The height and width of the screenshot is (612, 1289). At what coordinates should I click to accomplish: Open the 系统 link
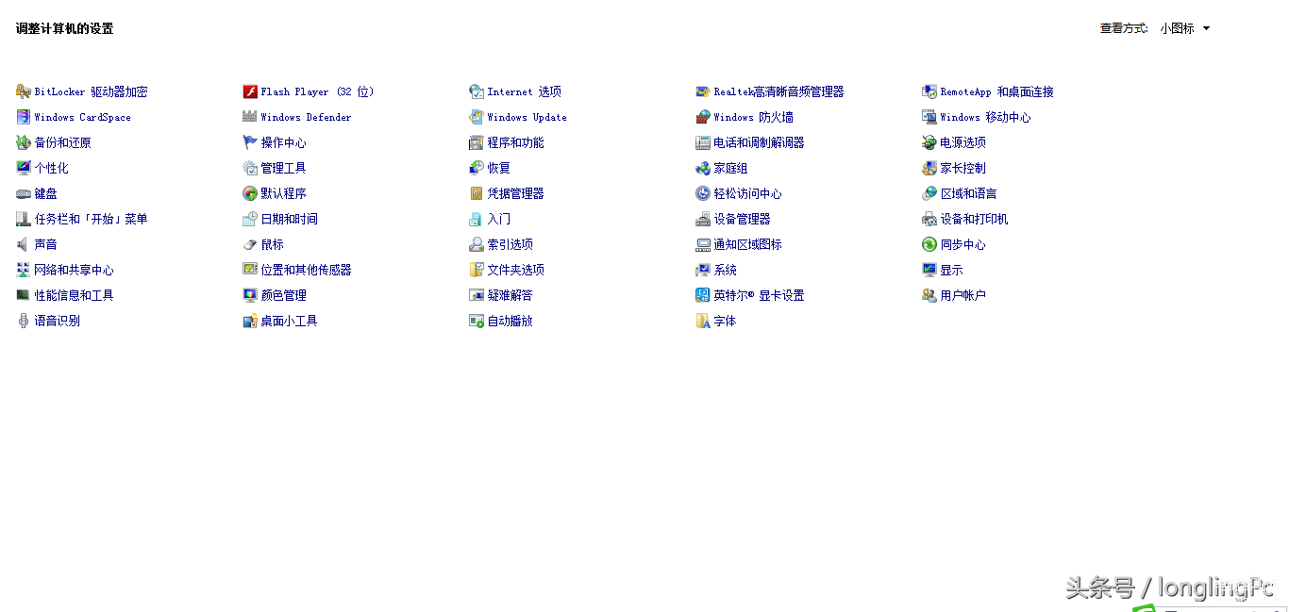[x=726, y=270]
